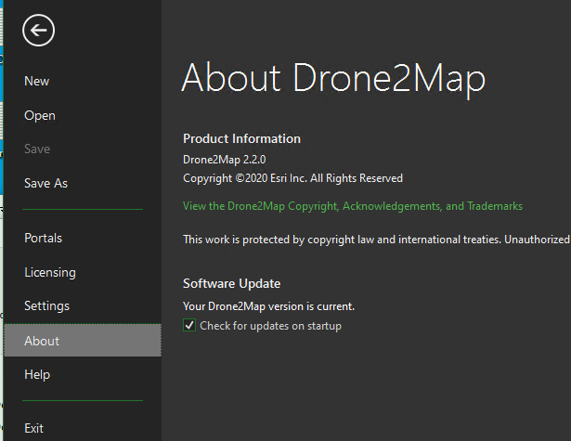
Task: Click the Product Information heading
Action: (241, 138)
